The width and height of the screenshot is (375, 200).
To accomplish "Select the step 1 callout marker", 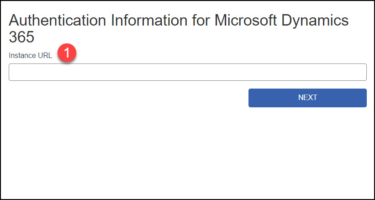I will coord(67,53).
